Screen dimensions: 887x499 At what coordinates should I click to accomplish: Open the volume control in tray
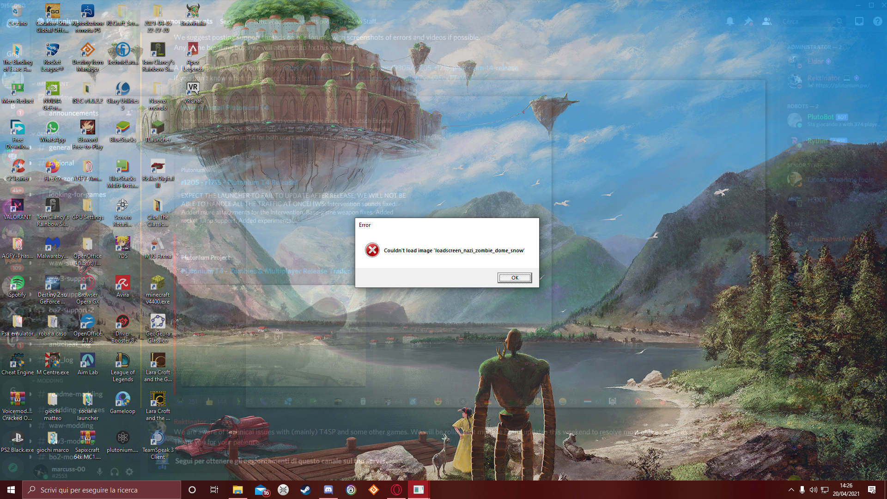pyautogui.click(x=813, y=490)
